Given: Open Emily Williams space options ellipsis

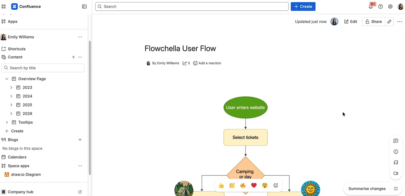Looking at the screenshot, I should tap(80, 37).
